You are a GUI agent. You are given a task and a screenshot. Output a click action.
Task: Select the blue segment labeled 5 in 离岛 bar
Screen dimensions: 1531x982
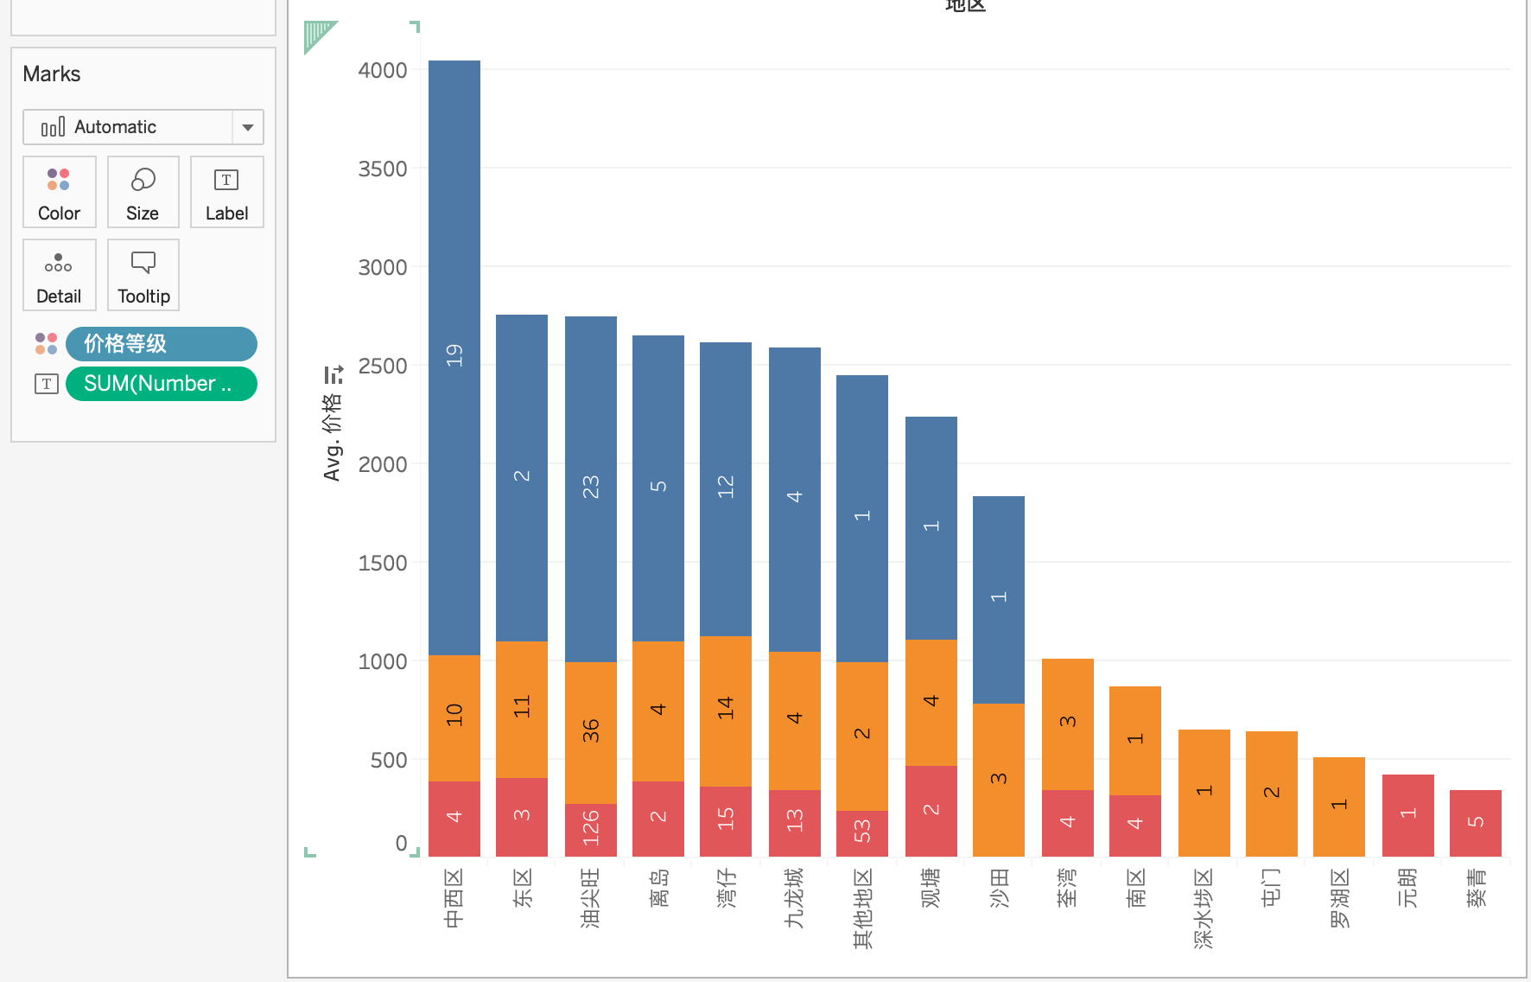tap(658, 488)
